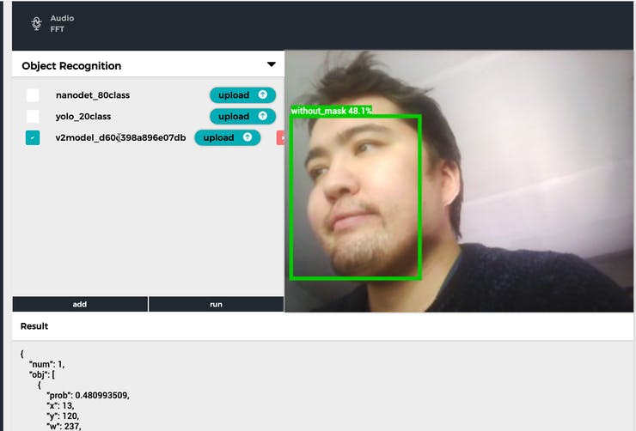Click the red button beside the v2model upload
Image resolution: width=636 pixels, height=431 pixels.
click(279, 137)
